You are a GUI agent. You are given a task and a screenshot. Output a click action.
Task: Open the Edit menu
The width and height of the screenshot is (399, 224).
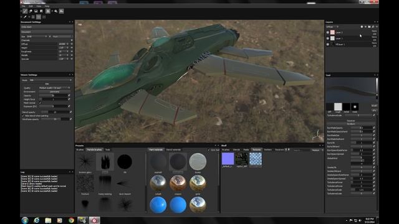pyautogui.click(x=31, y=6)
